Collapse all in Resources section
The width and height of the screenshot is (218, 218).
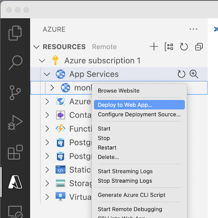[199, 46]
